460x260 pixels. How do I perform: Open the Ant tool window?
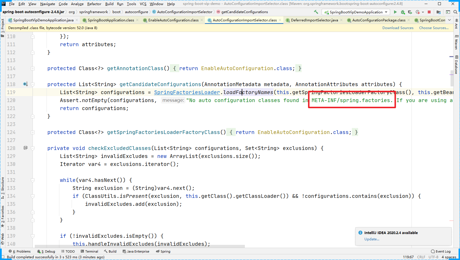[457, 24]
